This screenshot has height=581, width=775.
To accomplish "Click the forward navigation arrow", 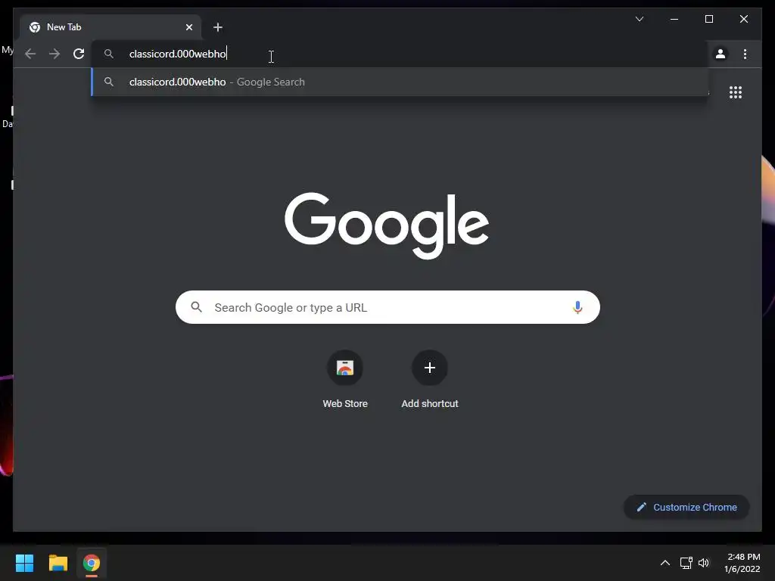I will click(x=54, y=54).
